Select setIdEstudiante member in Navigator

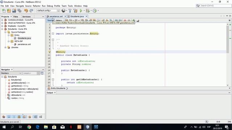point(25,89)
